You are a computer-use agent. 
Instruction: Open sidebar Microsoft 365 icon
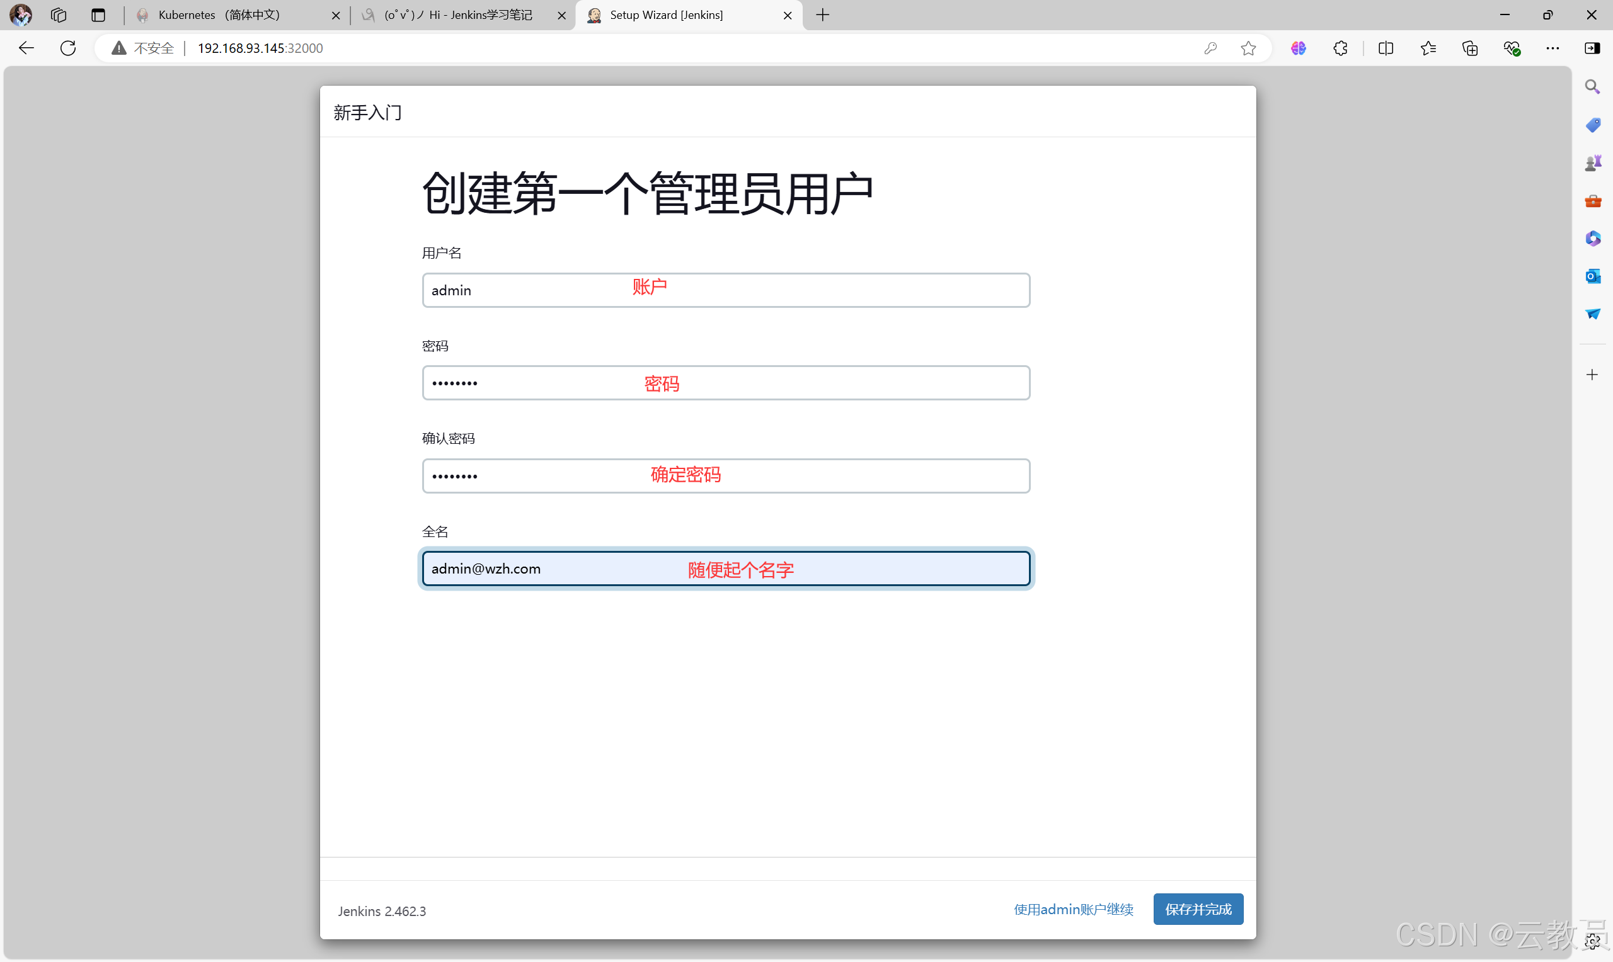tap(1592, 239)
